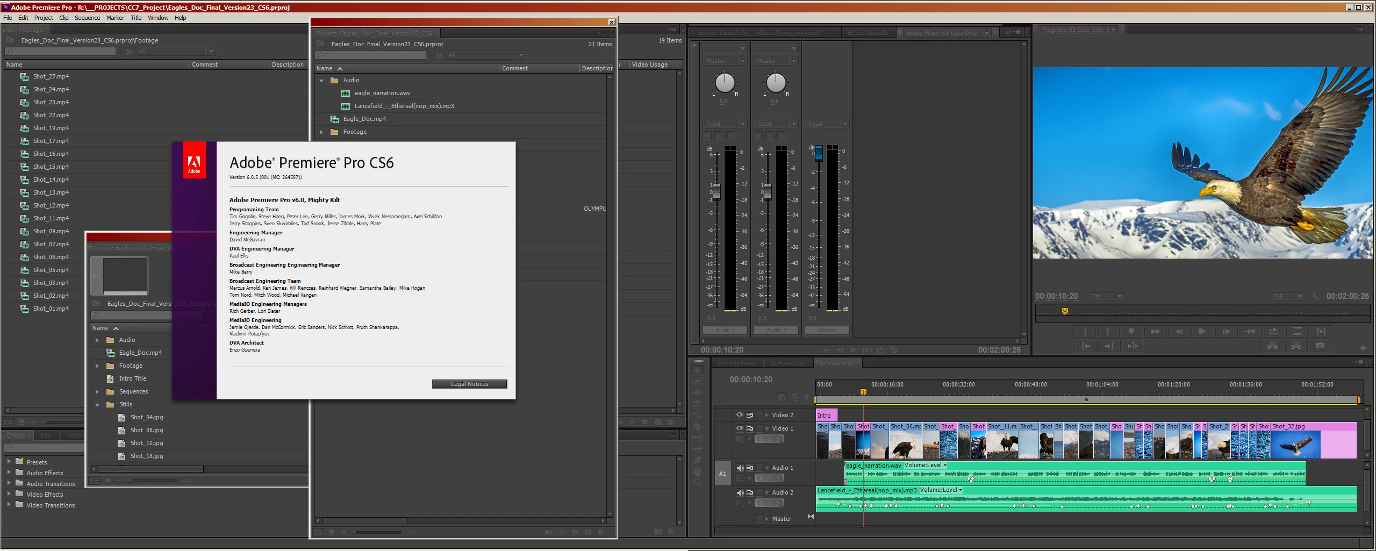
Task: Click the Legal Notices button
Action: tap(469, 384)
